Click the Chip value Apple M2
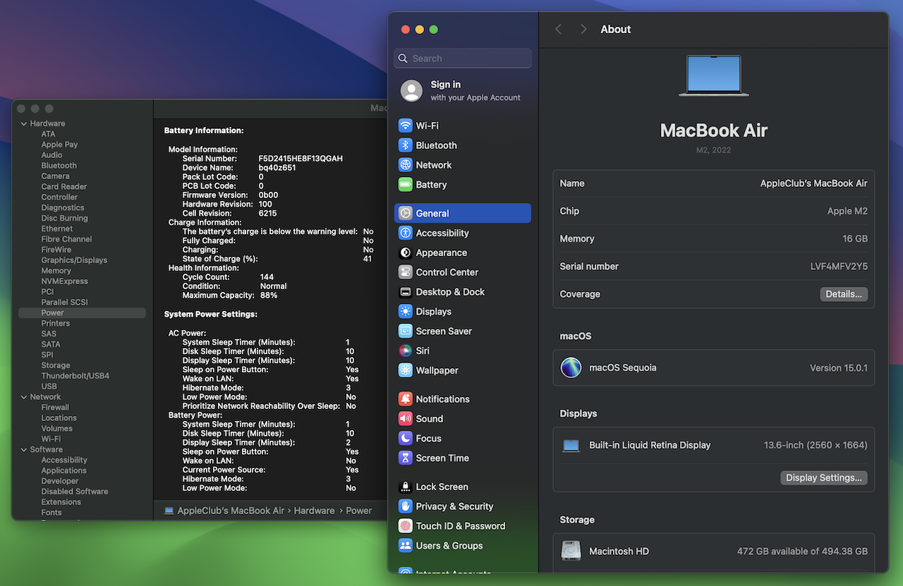Screen dimensions: 903x586 (847, 211)
